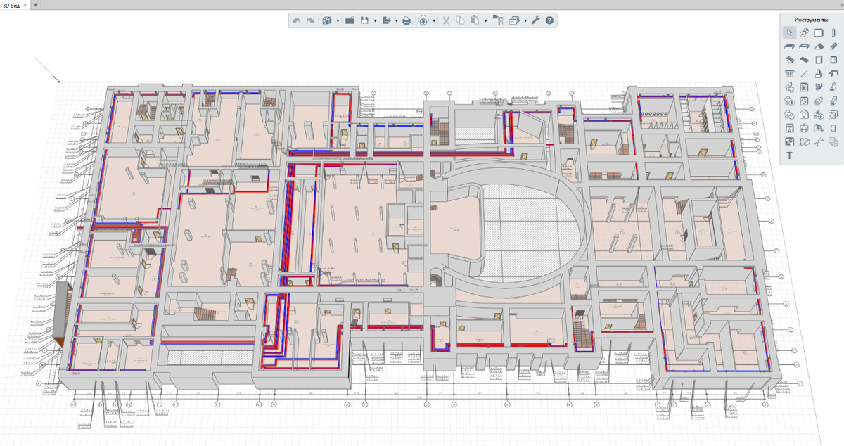The image size is (844, 446).
Task: Open the project explorer tree icon
Action: pos(498,20)
